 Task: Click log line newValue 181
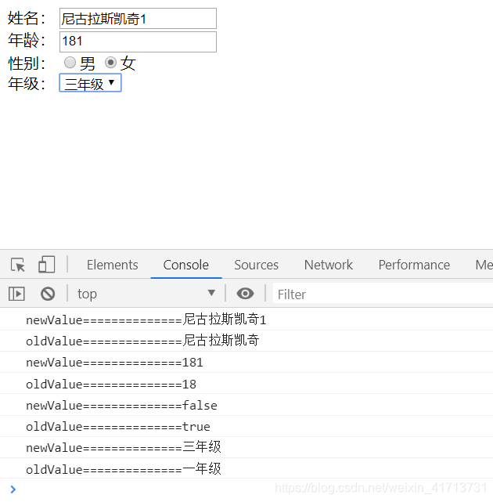point(246,362)
